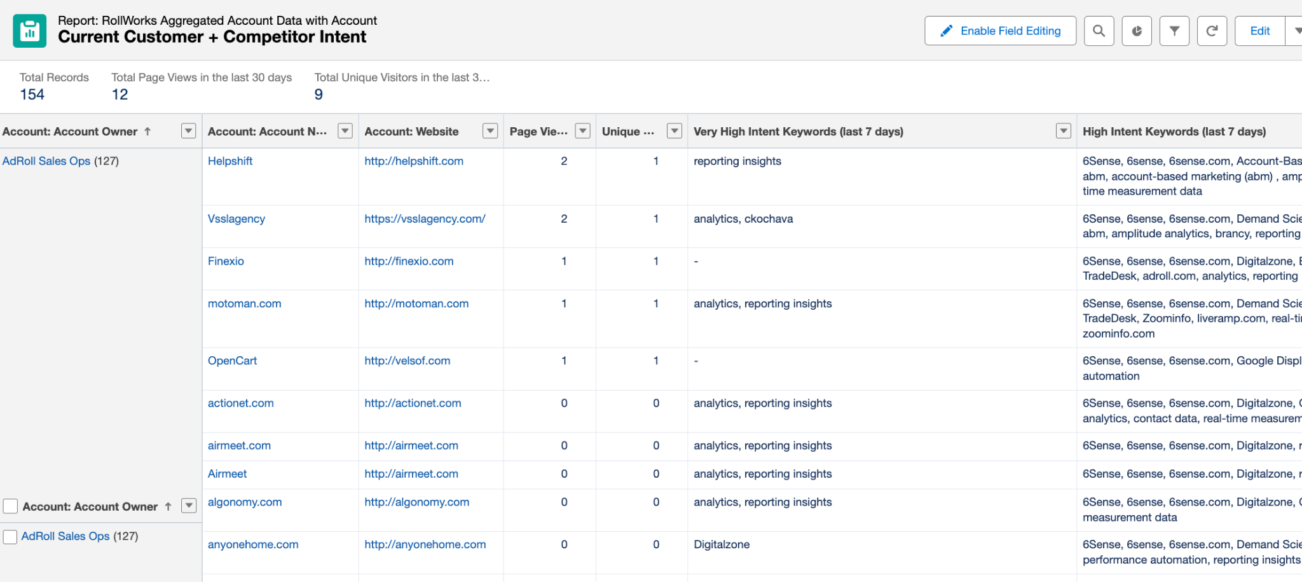Click the teal report icon in header

click(30, 31)
